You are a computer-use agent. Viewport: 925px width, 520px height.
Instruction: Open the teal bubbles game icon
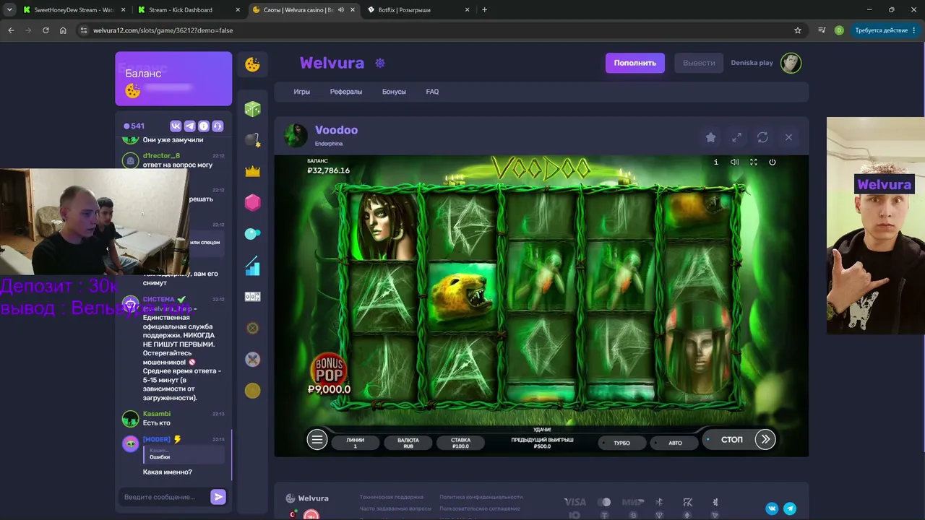[x=252, y=234]
